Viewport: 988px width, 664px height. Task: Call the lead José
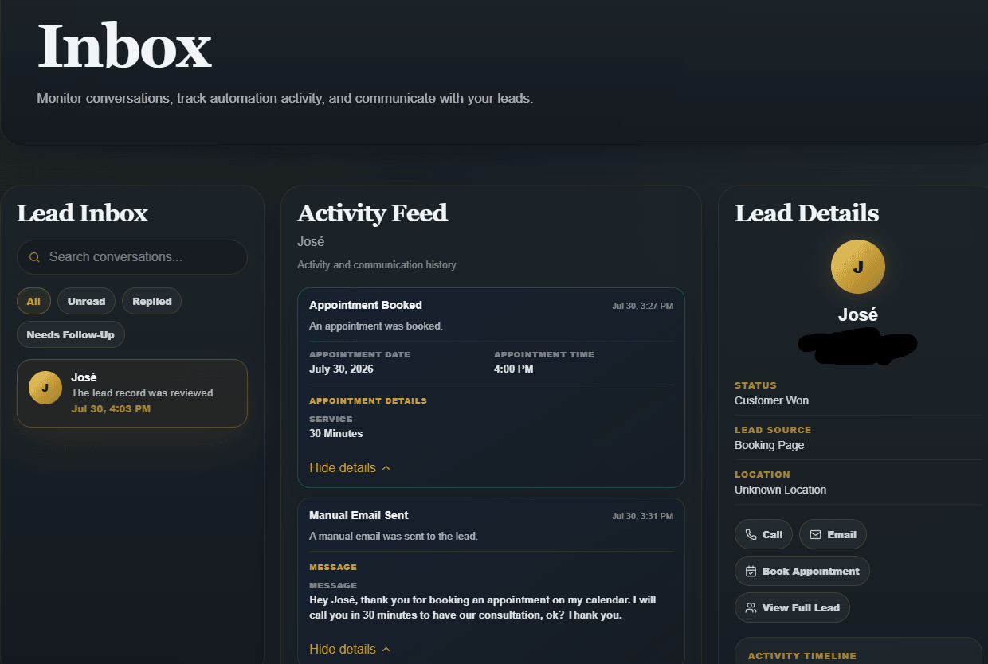pyautogui.click(x=763, y=535)
